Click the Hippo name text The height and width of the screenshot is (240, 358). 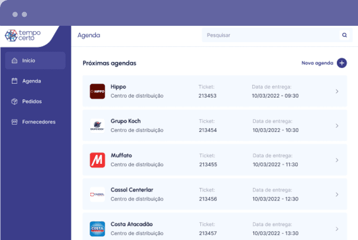pos(118,87)
